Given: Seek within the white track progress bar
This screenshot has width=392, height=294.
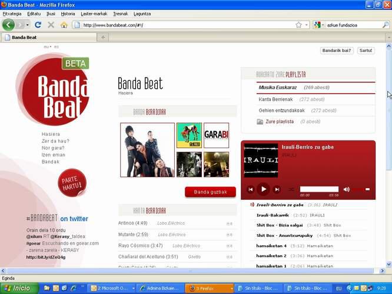Looking at the screenshot, I should pyautogui.click(x=319, y=189).
